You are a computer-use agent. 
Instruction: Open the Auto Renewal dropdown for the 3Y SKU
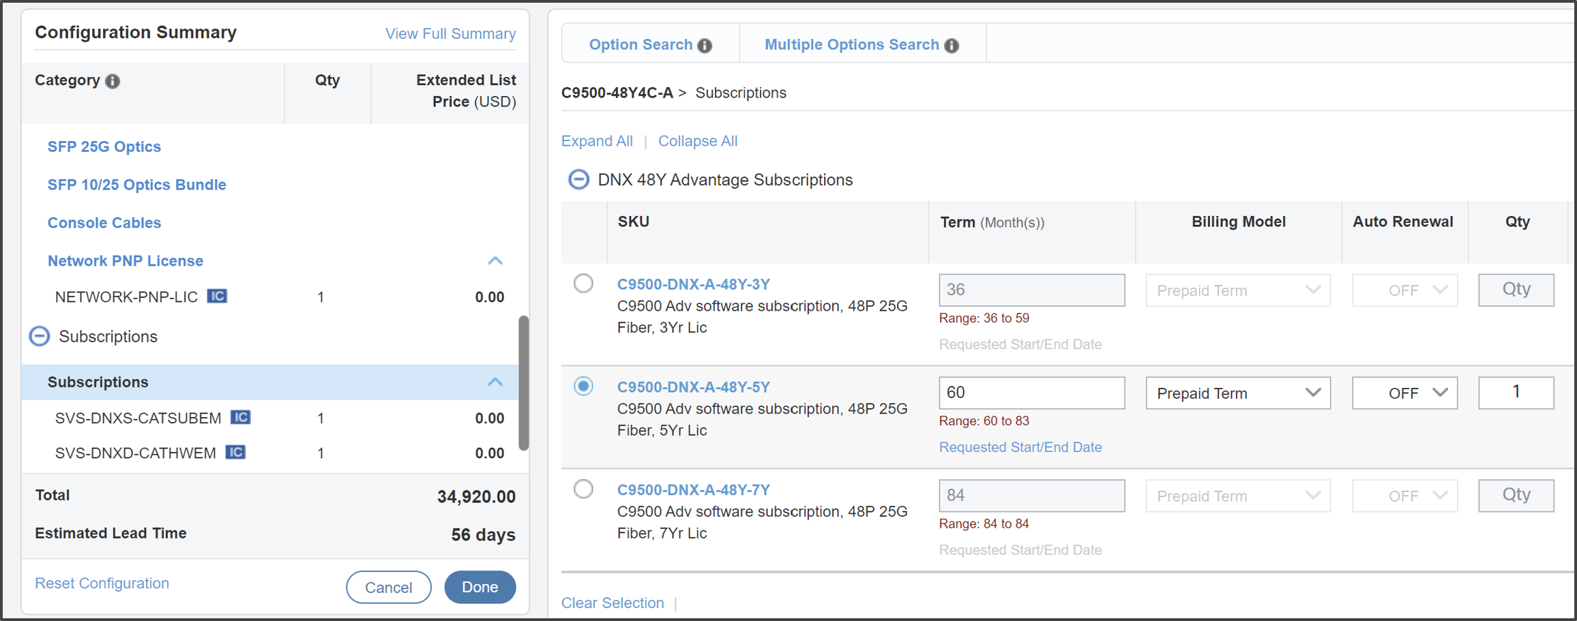tap(1404, 290)
